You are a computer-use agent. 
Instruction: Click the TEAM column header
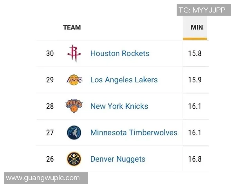(x=72, y=27)
